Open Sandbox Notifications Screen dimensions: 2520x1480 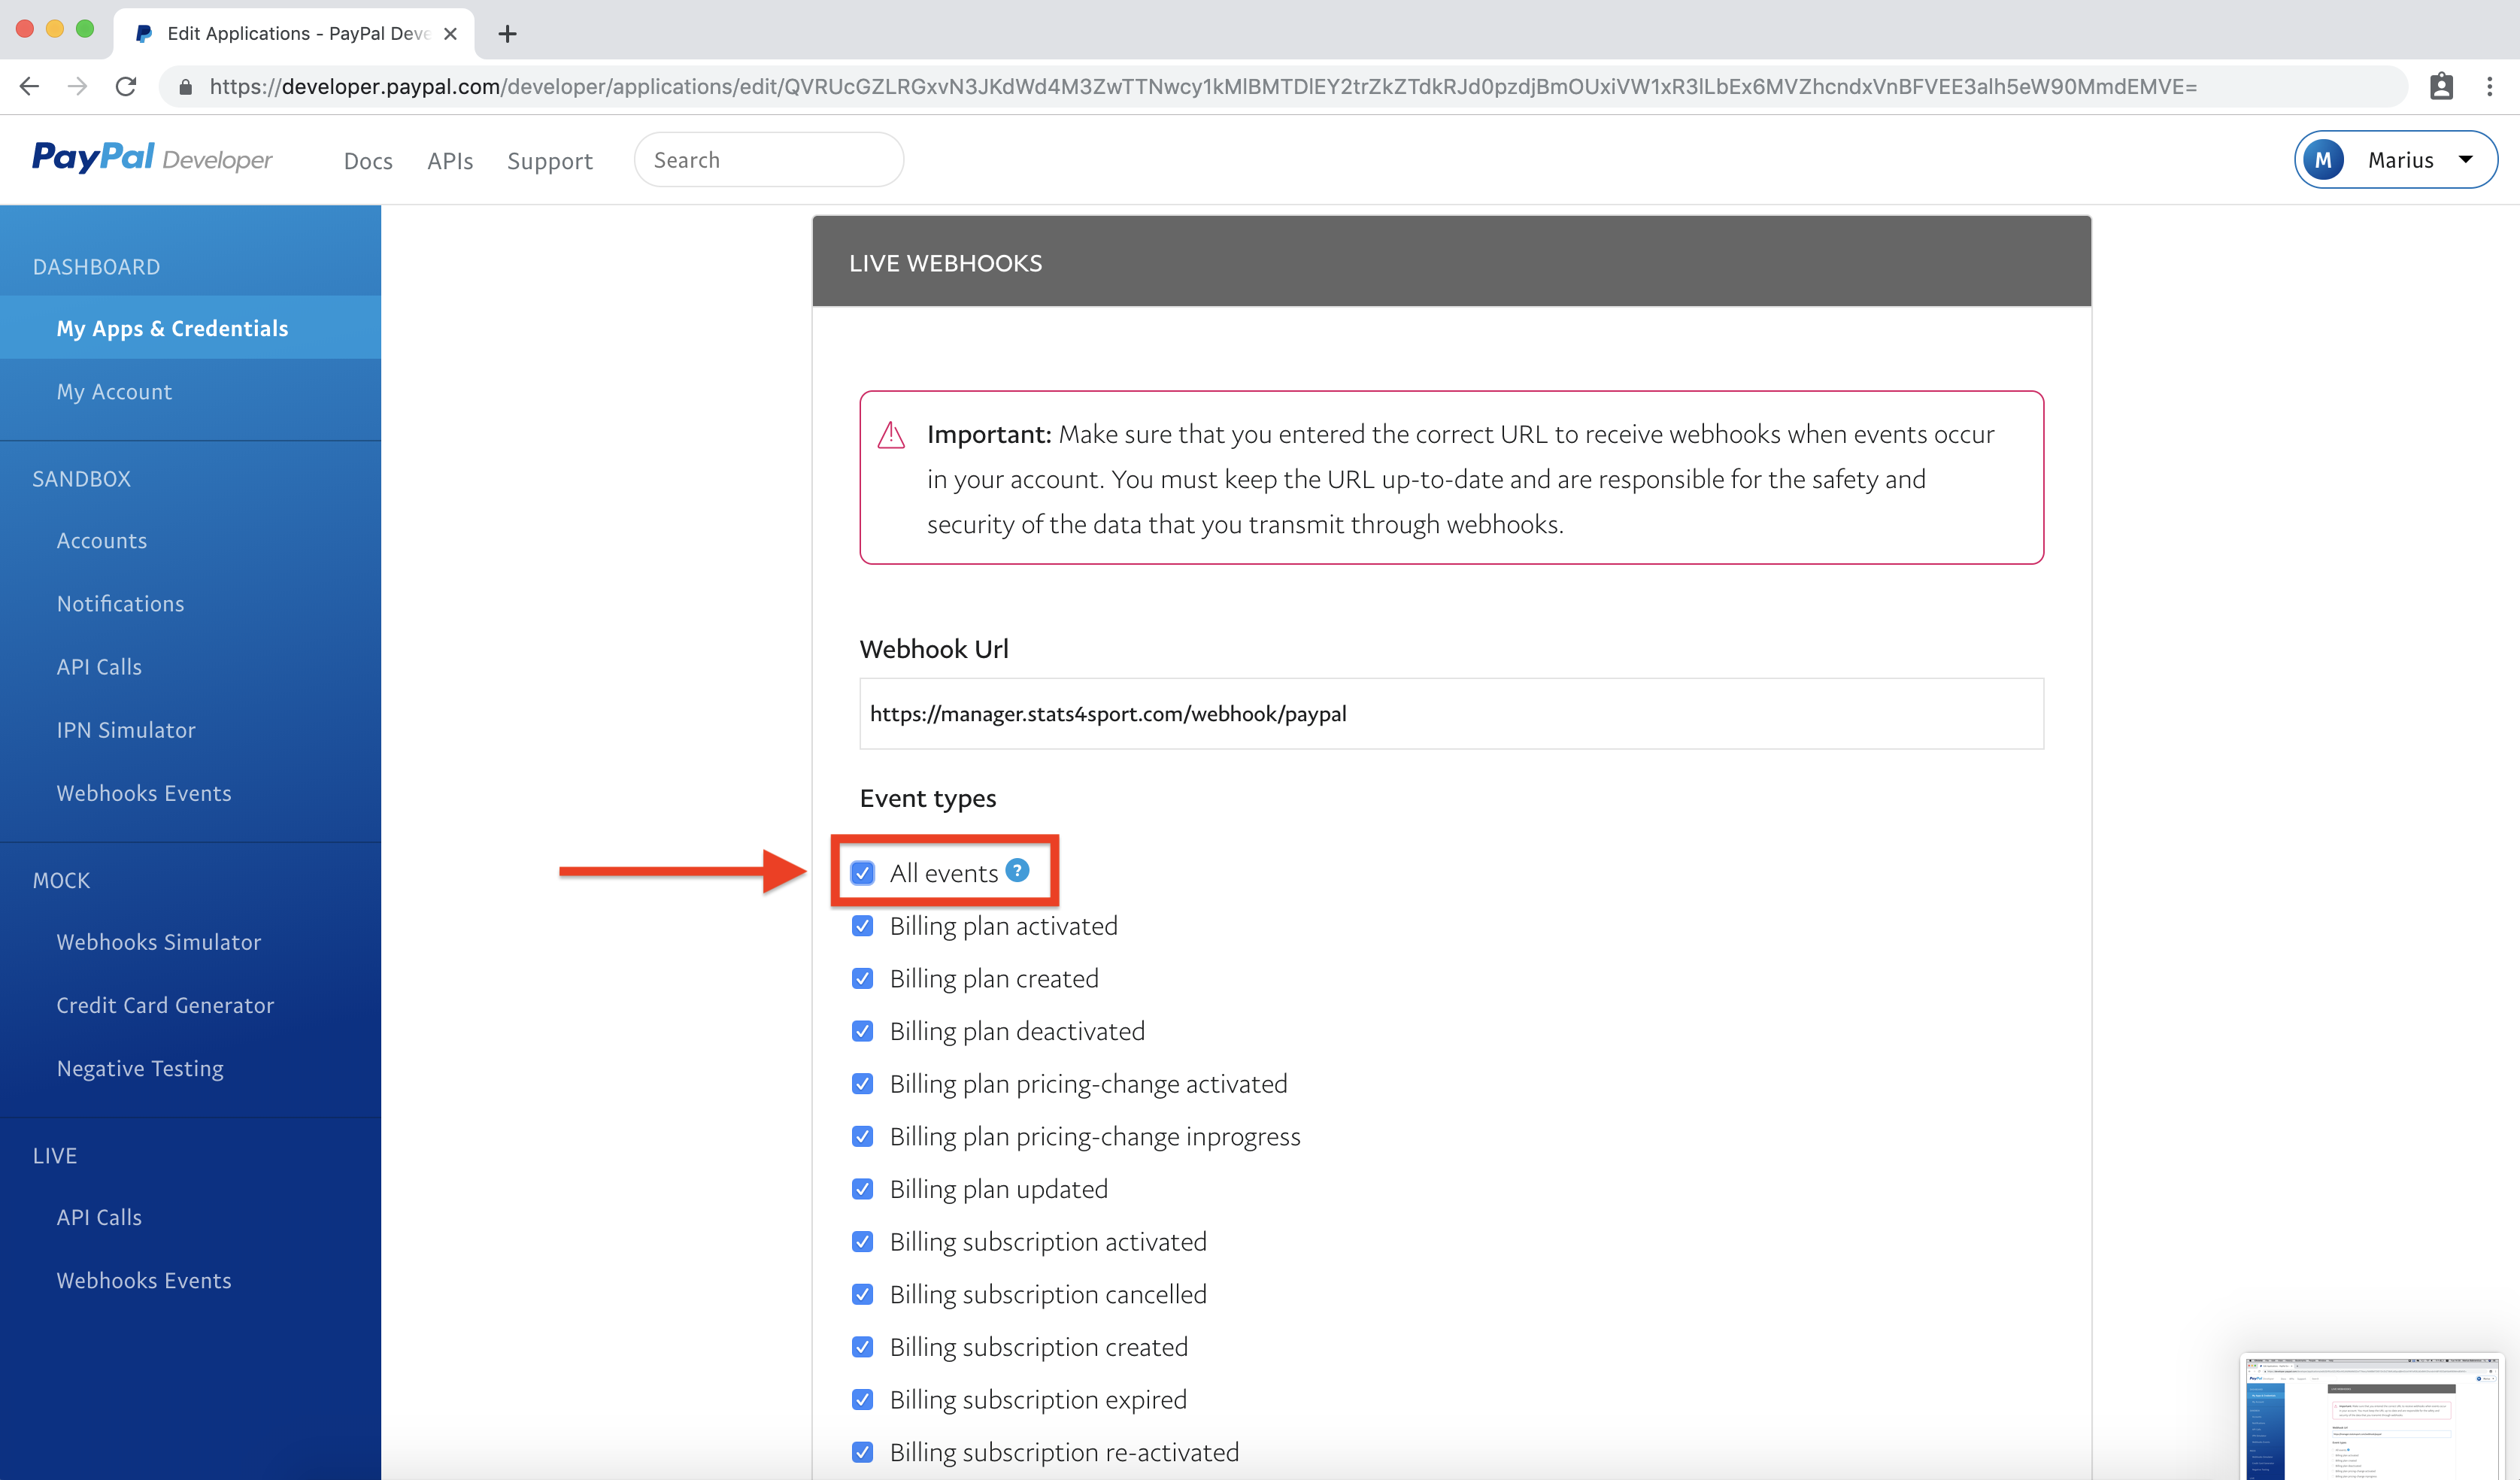pos(120,604)
